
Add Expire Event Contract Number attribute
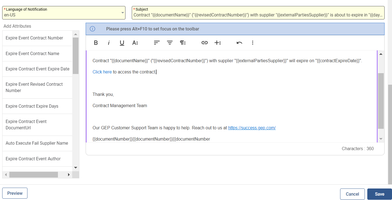pyautogui.click(x=34, y=38)
